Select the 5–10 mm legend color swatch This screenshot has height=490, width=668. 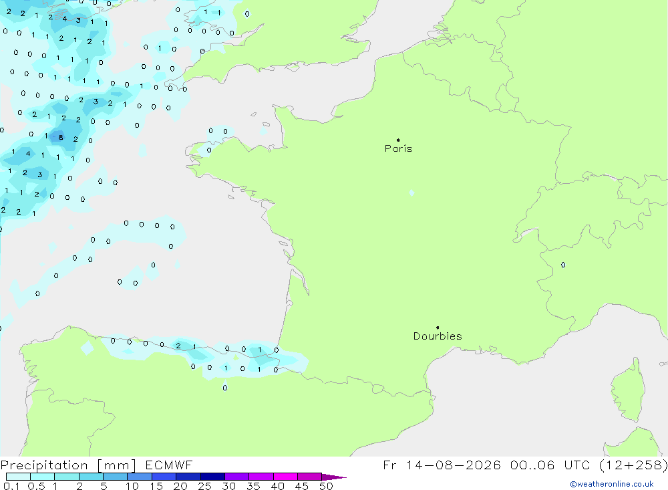[x=115, y=477]
